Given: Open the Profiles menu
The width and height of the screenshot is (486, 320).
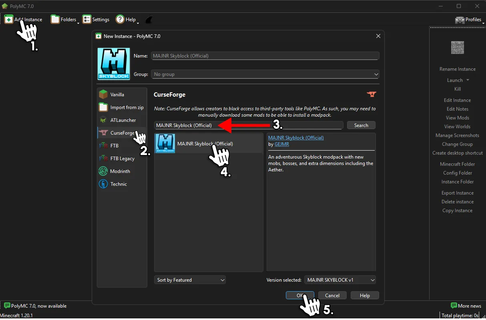Looking at the screenshot, I should pyautogui.click(x=469, y=19).
